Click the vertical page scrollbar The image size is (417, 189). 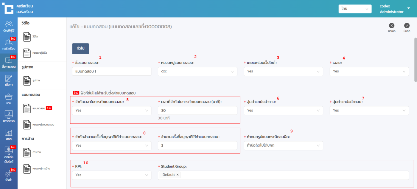point(415,60)
